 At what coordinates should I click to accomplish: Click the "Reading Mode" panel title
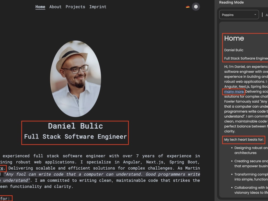tap(232, 2)
